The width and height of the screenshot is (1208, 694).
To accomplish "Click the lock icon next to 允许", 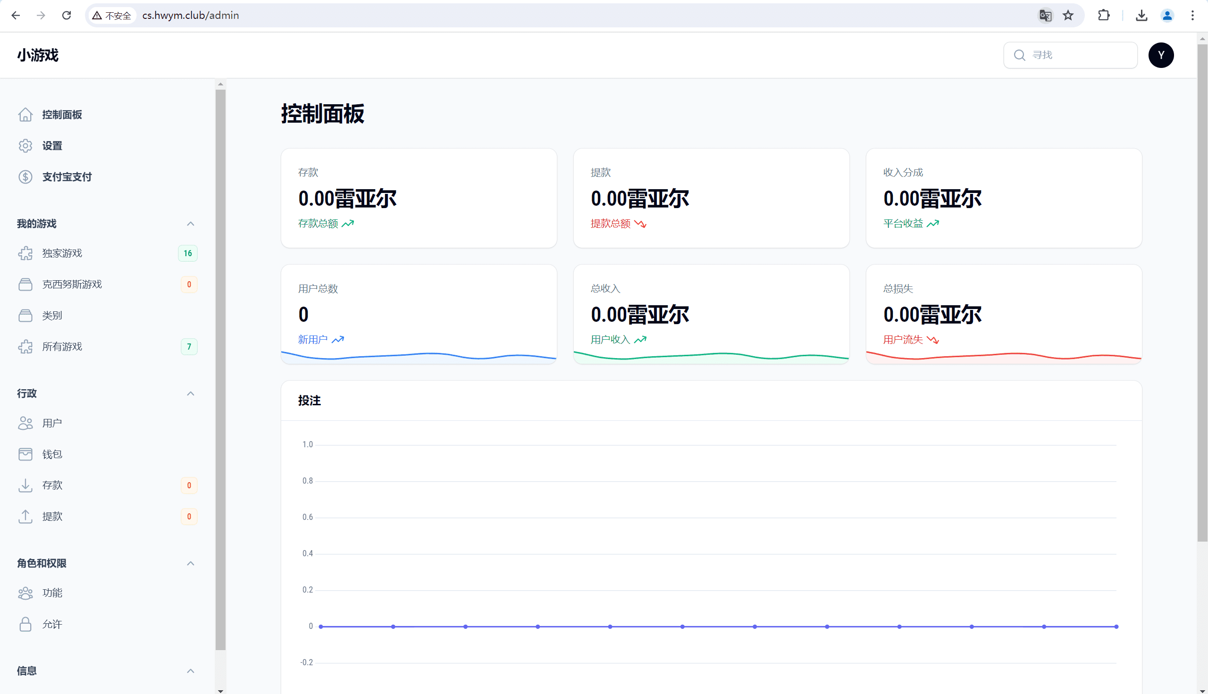I will tap(25, 624).
